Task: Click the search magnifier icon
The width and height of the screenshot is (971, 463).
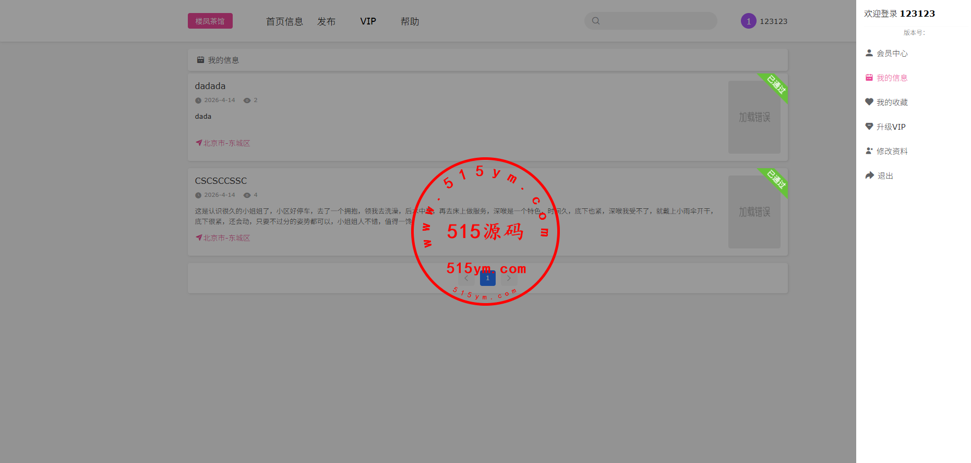Action: tap(596, 21)
